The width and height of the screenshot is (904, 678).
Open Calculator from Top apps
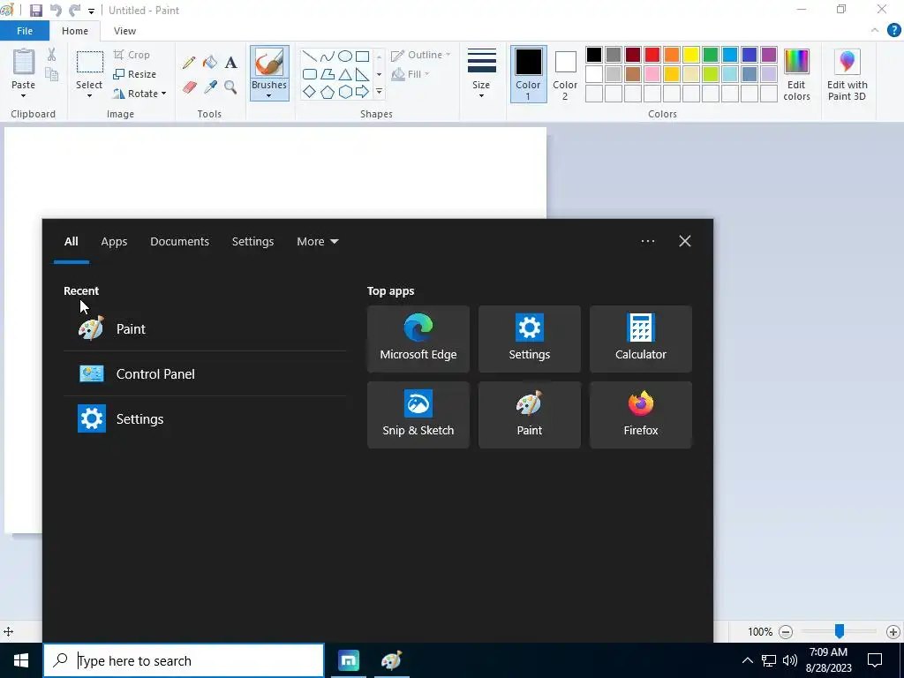pyautogui.click(x=641, y=339)
